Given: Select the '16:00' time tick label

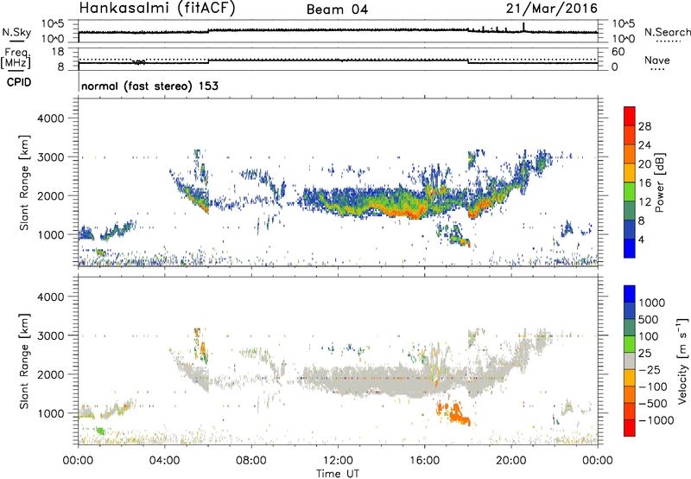Looking at the screenshot, I should (424, 461).
